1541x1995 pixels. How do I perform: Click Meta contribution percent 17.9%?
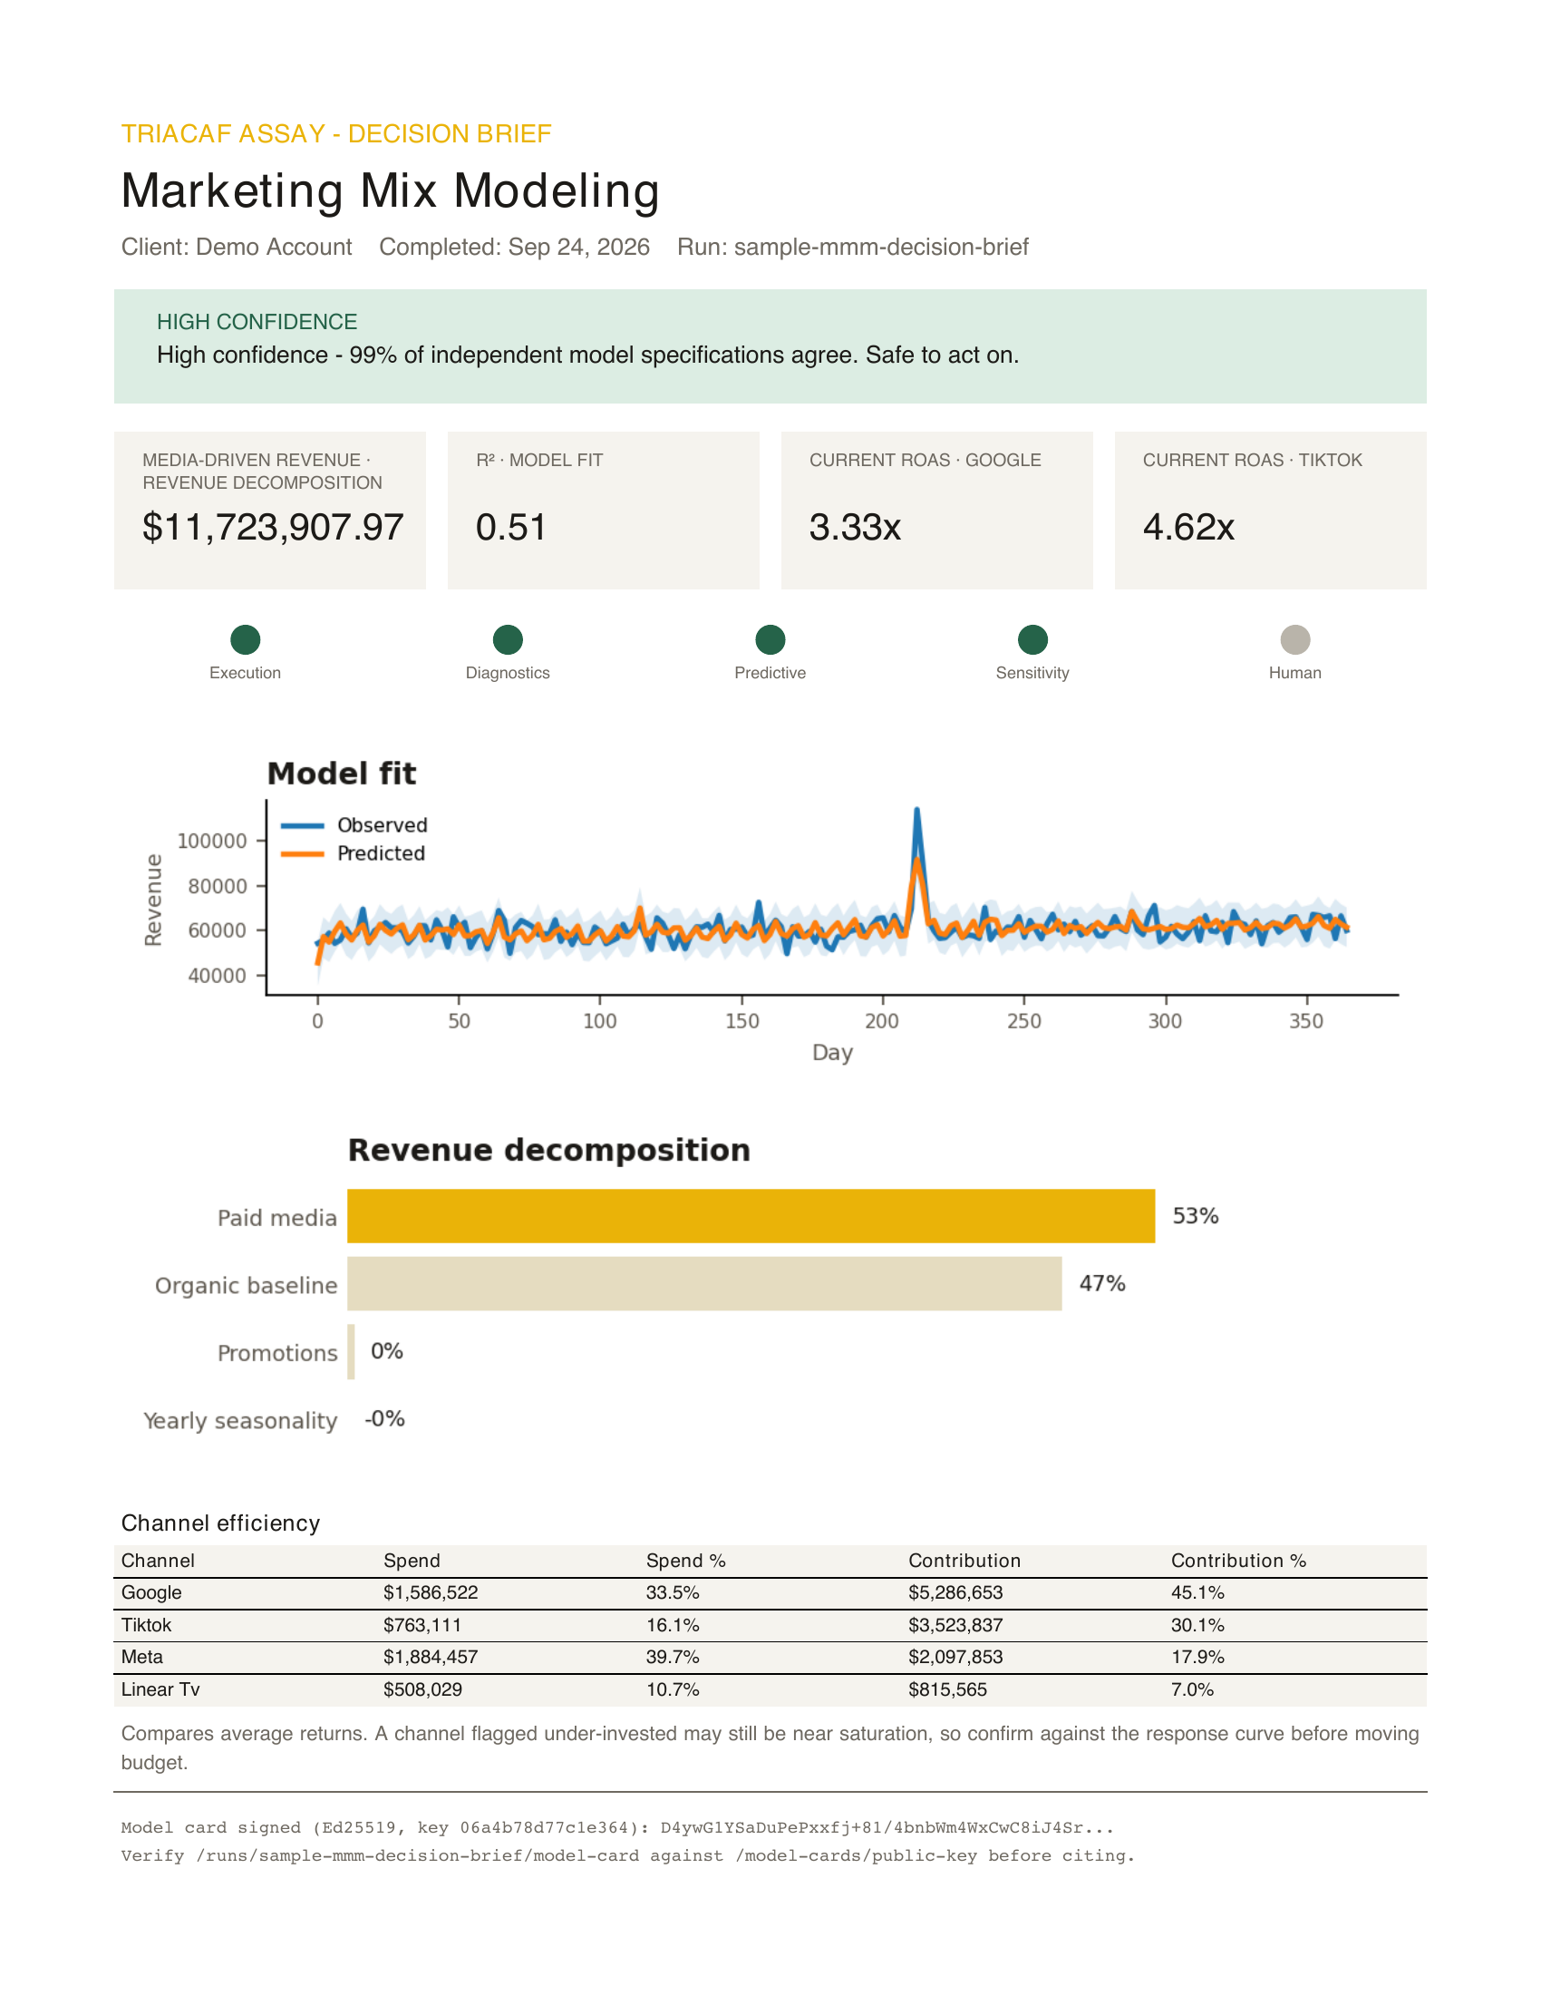[x=1197, y=1658]
